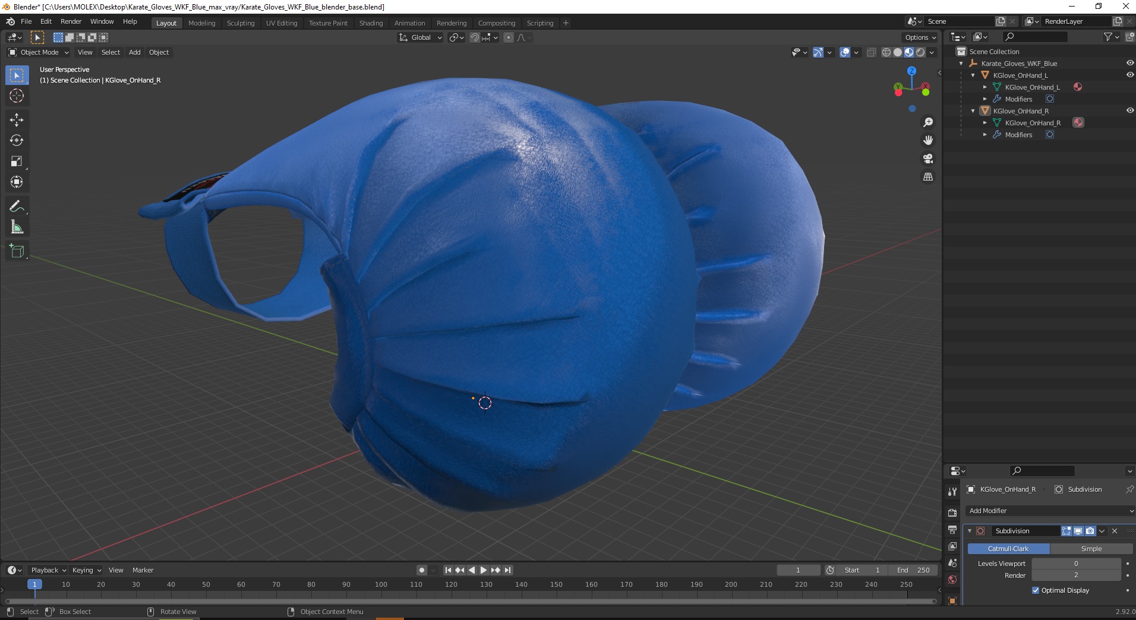Image resolution: width=1136 pixels, height=620 pixels.
Task: Open the Object Mode dropdown
Action: pos(39,52)
